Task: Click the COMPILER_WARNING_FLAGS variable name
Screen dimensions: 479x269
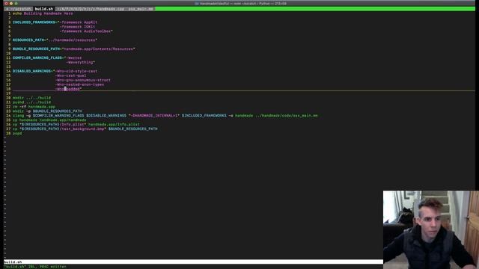Action: point(37,58)
